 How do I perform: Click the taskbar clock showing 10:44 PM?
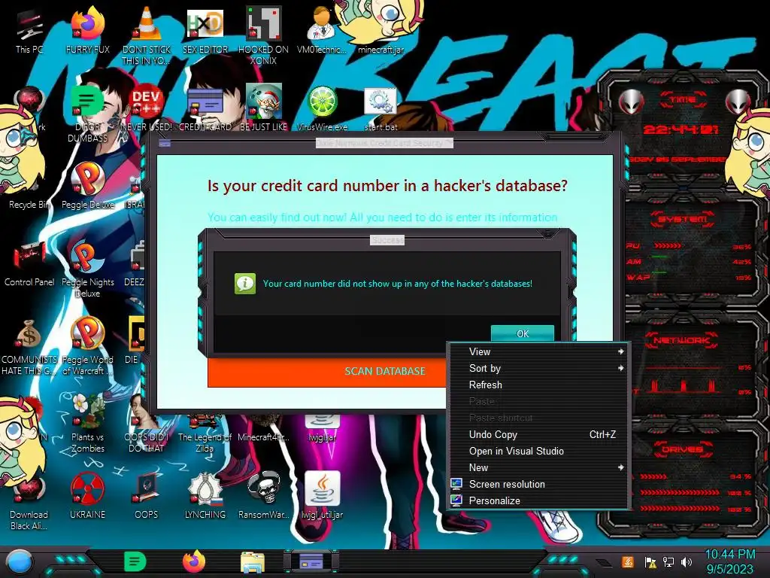point(729,561)
